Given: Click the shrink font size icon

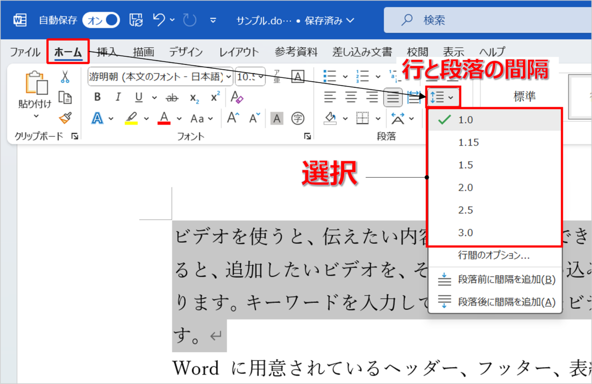Looking at the screenshot, I should click(x=255, y=118).
